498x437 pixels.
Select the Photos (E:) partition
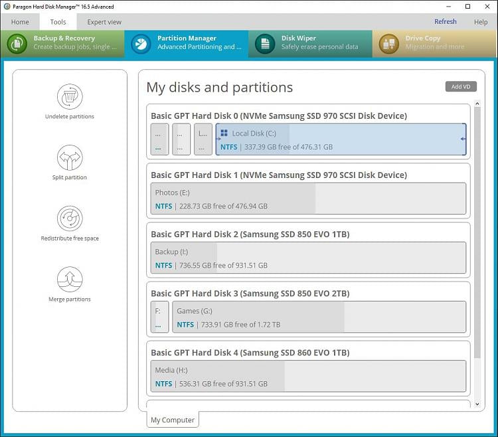pos(308,199)
